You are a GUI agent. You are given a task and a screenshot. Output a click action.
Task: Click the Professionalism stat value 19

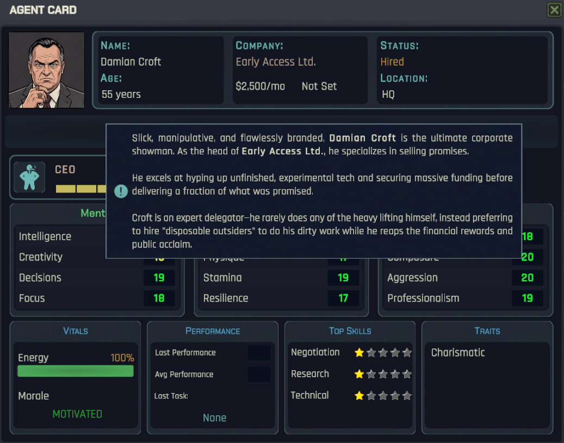[528, 298]
